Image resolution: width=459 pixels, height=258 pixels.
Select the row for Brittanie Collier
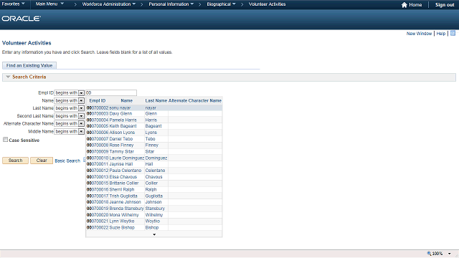154,183
